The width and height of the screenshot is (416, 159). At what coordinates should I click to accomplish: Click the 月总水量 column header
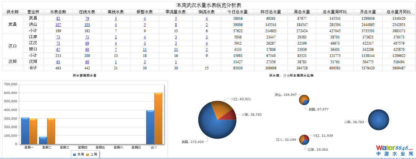pyautogui.click(x=368, y=12)
